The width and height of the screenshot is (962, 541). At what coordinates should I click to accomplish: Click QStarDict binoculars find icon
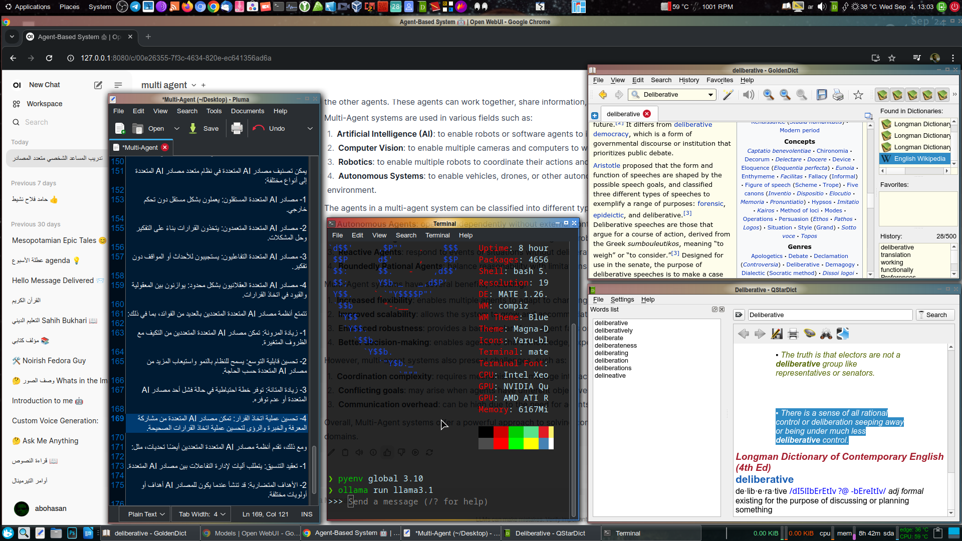pyautogui.click(x=826, y=334)
